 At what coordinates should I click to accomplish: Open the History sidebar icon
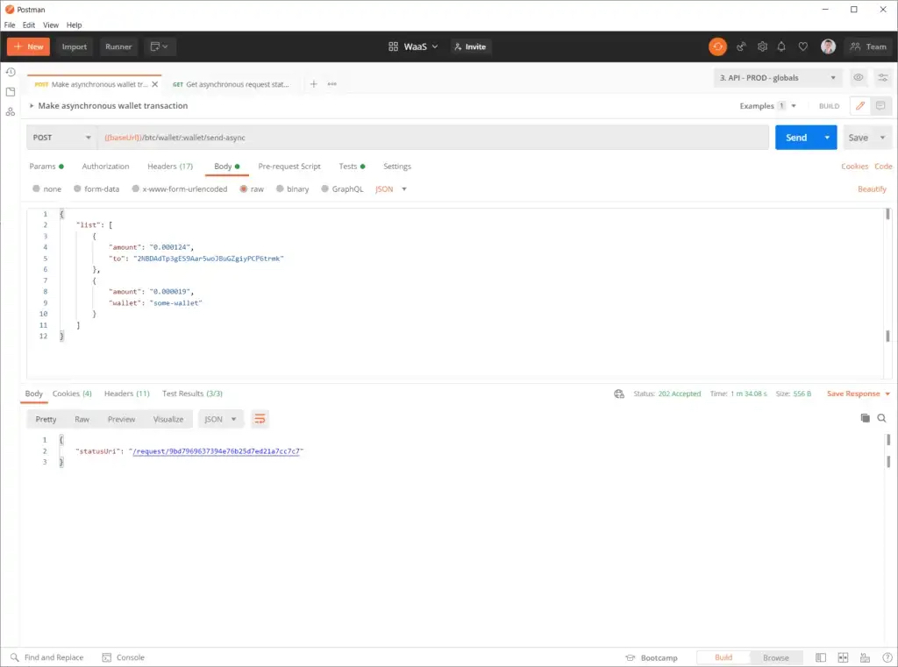tap(11, 72)
